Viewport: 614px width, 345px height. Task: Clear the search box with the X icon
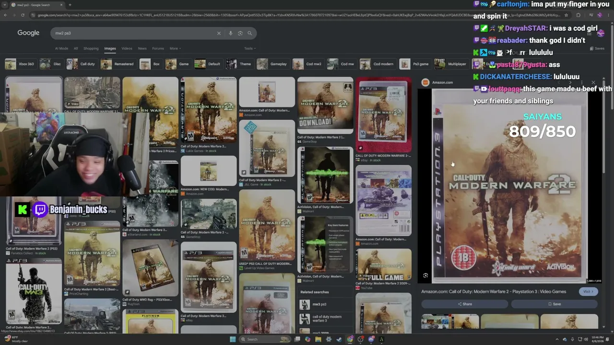click(x=219, y=33)
